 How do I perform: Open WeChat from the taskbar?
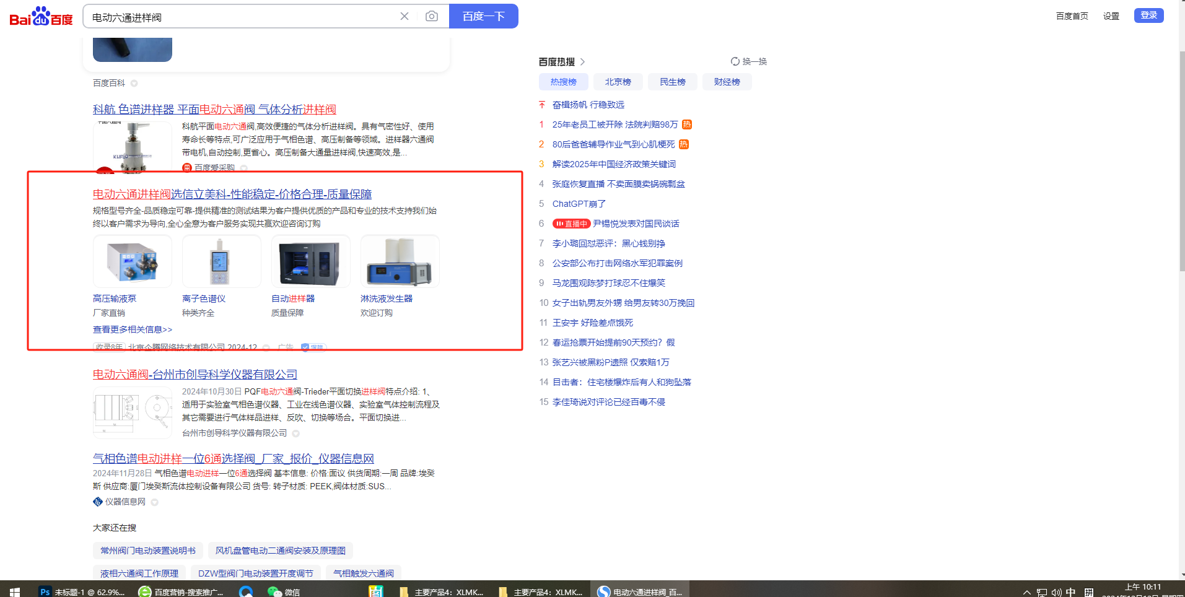(284, 592)
